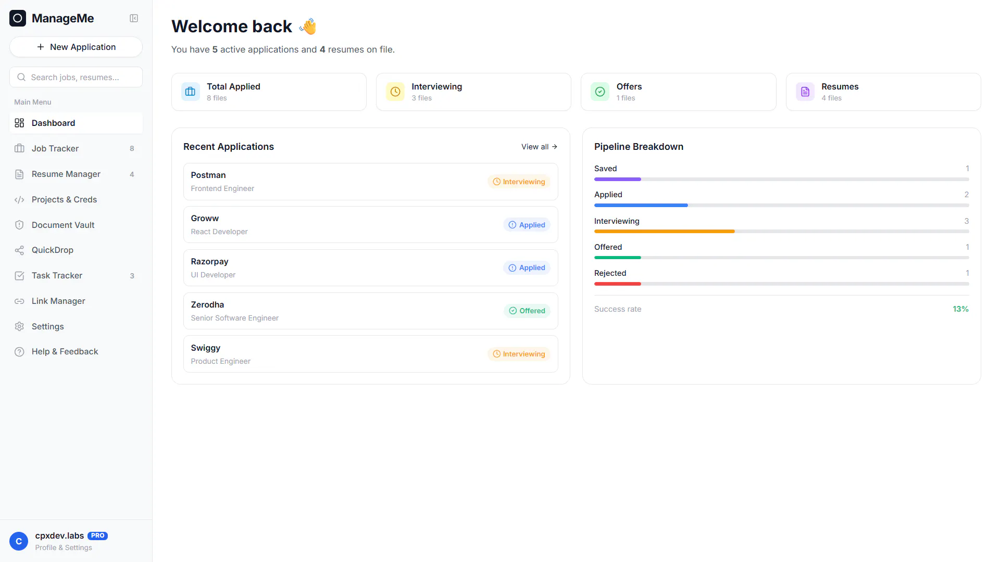
Task: Open Profile & Settings link
Action: (x=64, y=547)
